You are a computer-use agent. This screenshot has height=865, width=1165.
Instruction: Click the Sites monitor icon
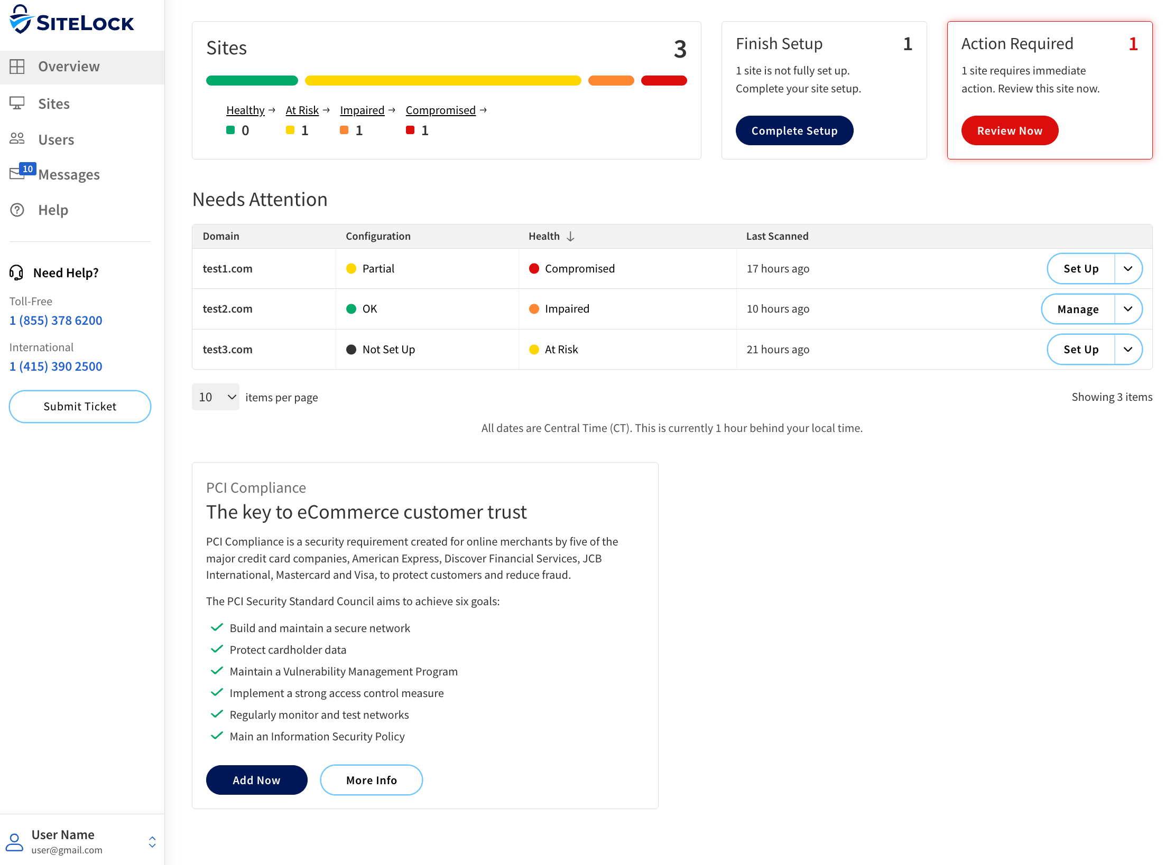coord(17,103)
